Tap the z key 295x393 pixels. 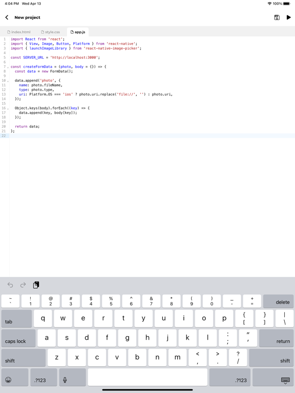pyautogui.click(x=57, y=358)
